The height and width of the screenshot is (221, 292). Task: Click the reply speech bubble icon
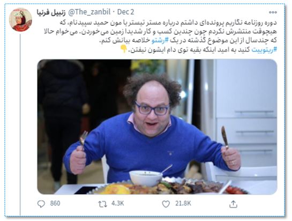click(41, 204)
